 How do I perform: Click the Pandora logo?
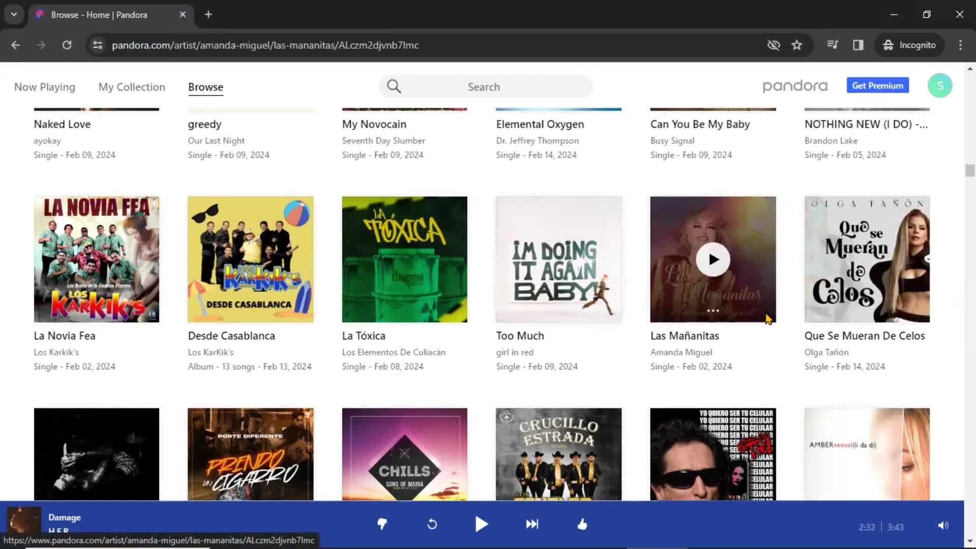tap(795, 86)
